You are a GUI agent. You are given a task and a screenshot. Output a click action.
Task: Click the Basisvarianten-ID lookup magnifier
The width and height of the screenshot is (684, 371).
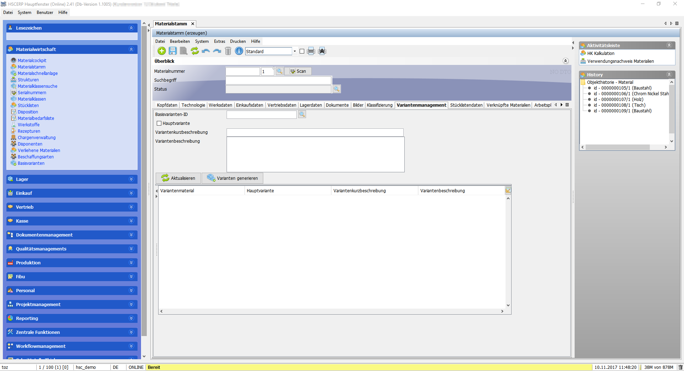tap(302, 115)
